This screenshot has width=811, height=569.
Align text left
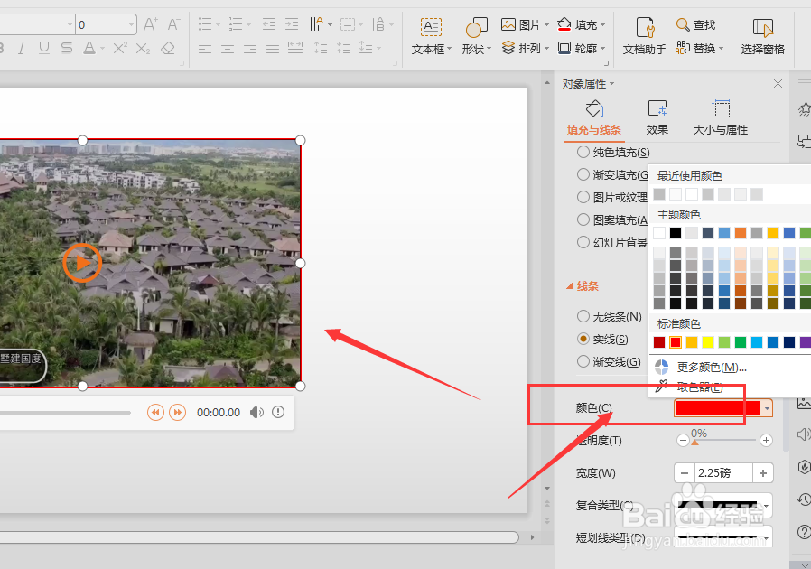coord(205,48)
